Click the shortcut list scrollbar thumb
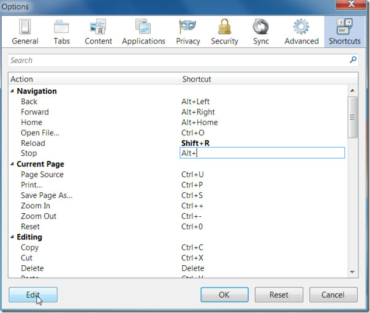Screen dimensions: 370x313 coord(352,116)
